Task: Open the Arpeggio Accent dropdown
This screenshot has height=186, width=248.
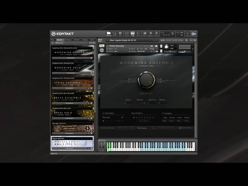Action: click(172, 121)
